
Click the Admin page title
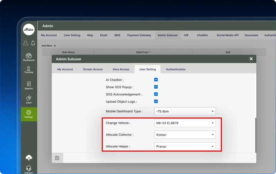tap(48, 26)
